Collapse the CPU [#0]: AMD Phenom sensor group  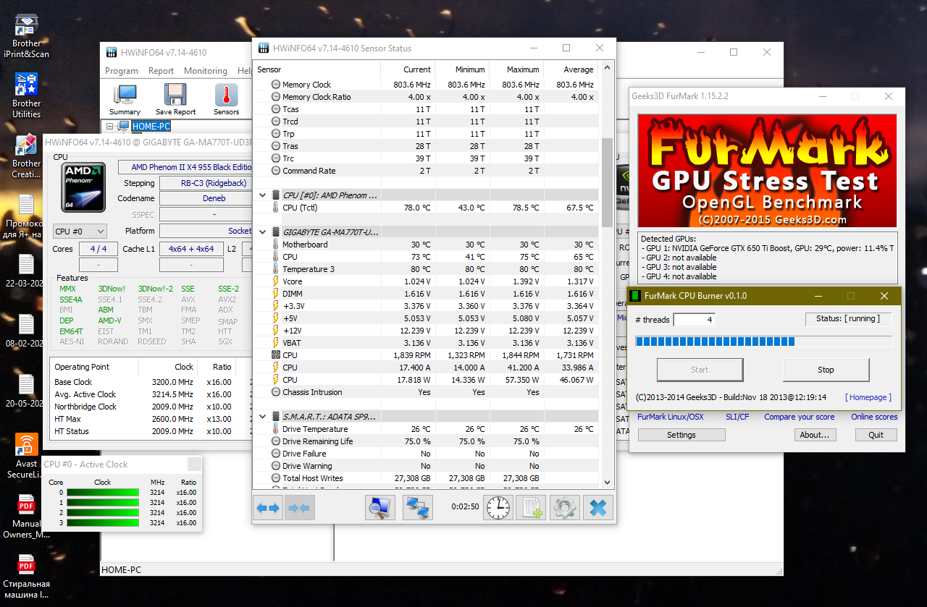[x=262, y=195]
